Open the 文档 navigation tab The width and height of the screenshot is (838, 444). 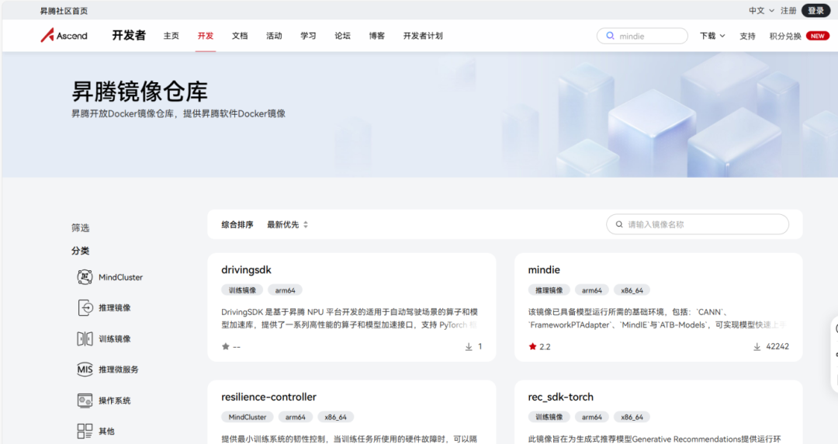pyautogui.click(x=240, y=36)
